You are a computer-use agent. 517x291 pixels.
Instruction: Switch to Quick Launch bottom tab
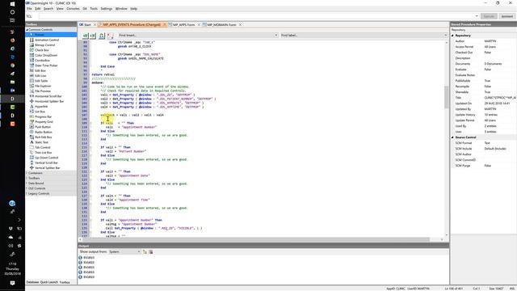(48, 282)
